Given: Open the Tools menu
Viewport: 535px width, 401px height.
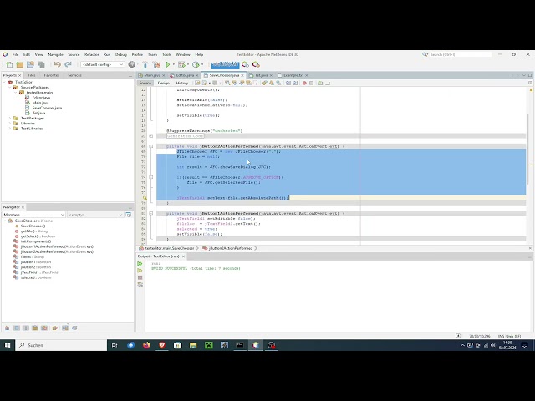Looking at the screenshot, I should pyautogui.click(x=166, y=54).
